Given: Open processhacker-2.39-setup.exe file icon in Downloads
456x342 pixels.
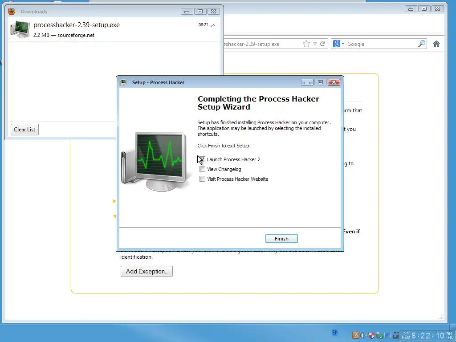Looking at the screenshot, I should click(x=20, y=29).
